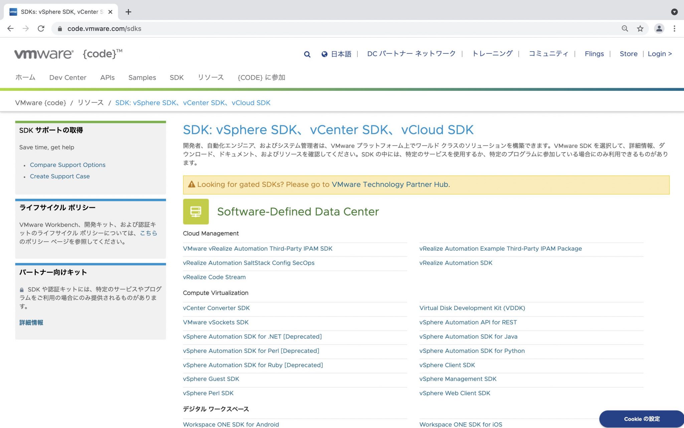Click the browser reload button
The width and height of the screenshot is (684, 428).
click(41, 29)
